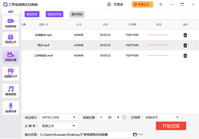Open the 音频转换 audio conversion tool
Screen dimensions: 199x139
(10, 108)
